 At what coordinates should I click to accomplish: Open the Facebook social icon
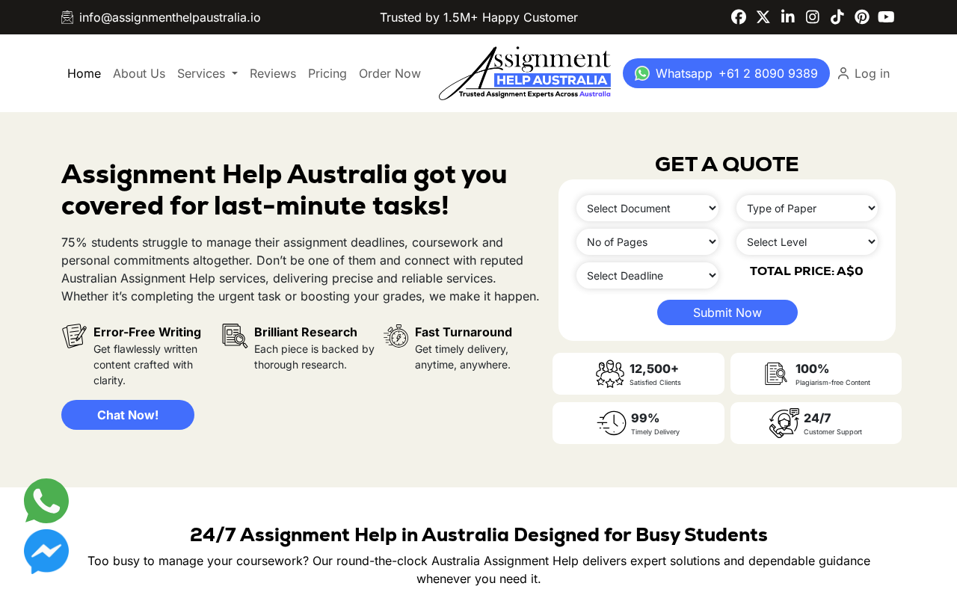[x=739, y=17]
